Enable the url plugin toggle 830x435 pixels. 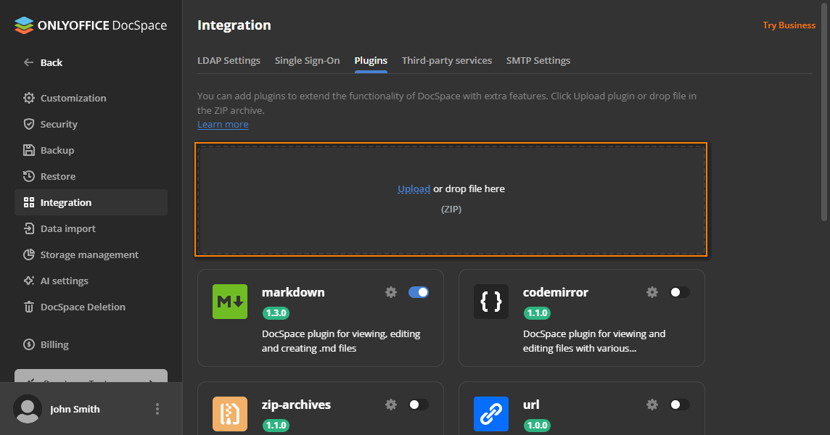(679, 405)
